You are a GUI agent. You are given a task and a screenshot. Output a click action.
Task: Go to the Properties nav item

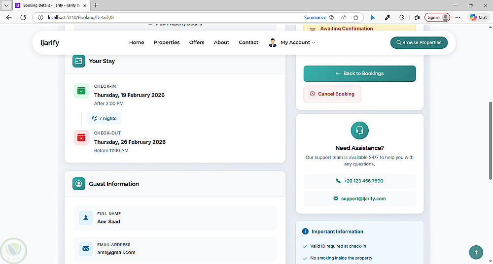tap(167, 42)
